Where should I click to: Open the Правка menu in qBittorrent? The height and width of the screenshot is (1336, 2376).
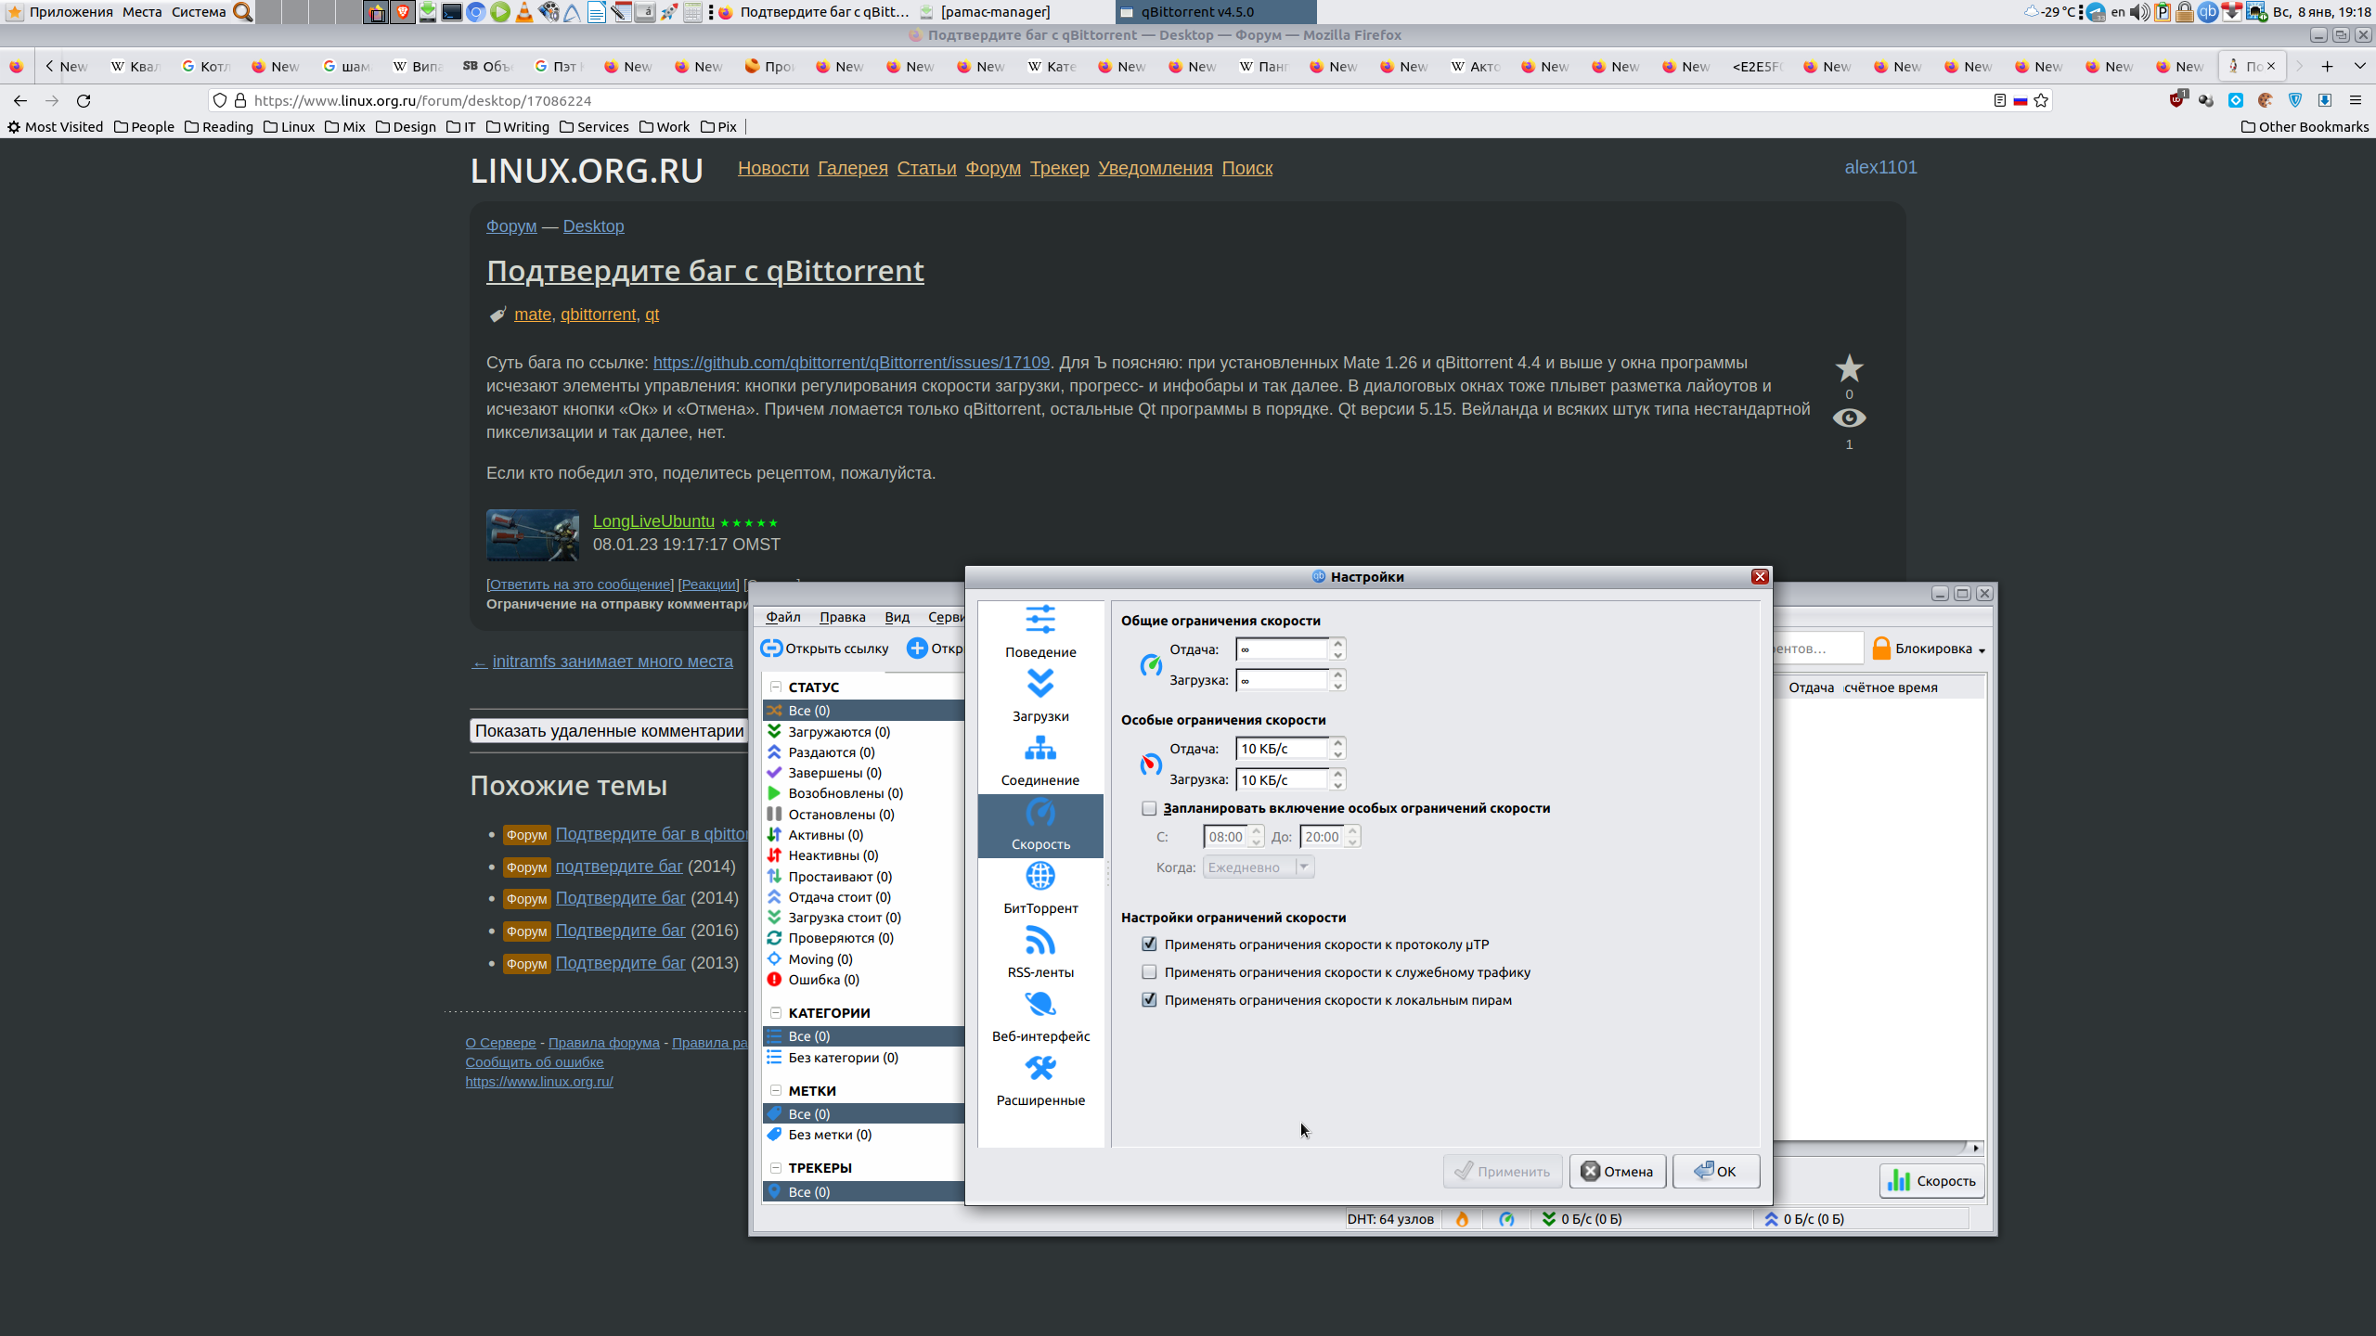(842, 617)
